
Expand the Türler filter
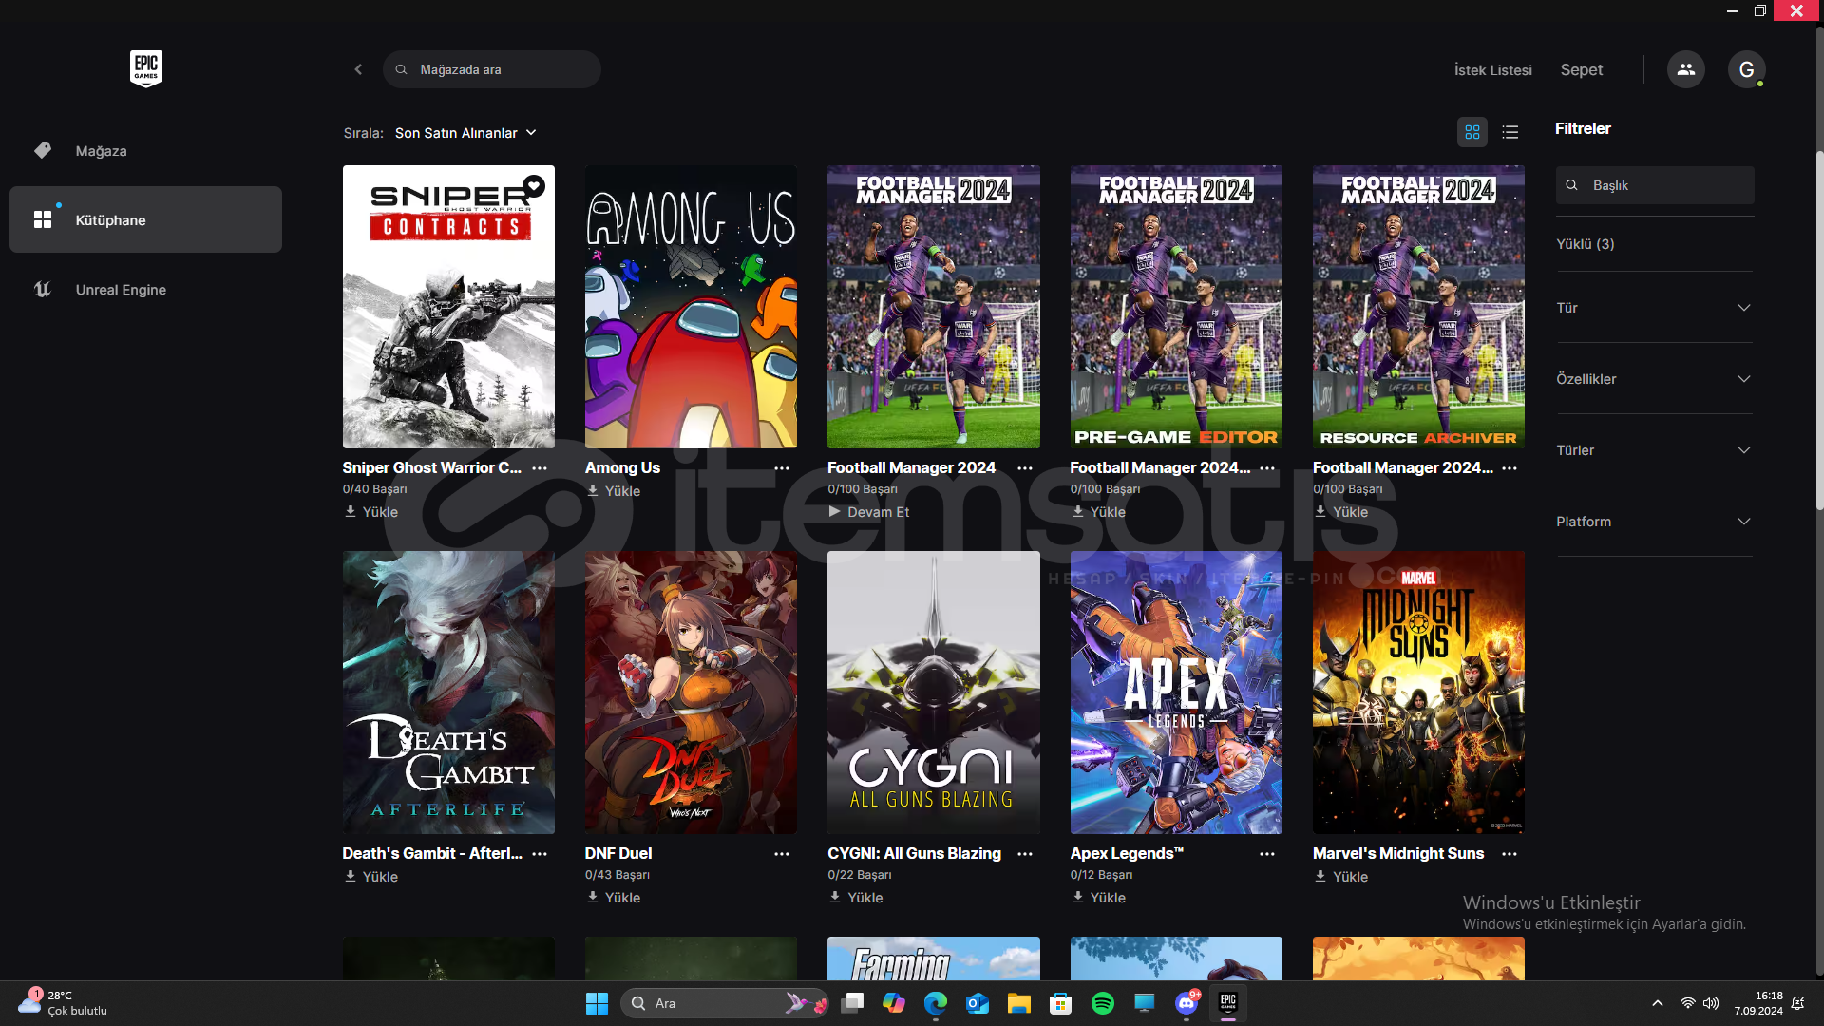tap(1654, 450)
